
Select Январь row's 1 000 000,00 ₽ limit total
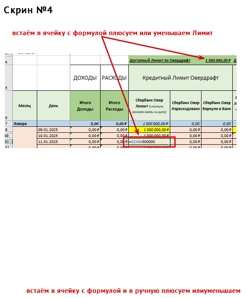tap(149, 124)
